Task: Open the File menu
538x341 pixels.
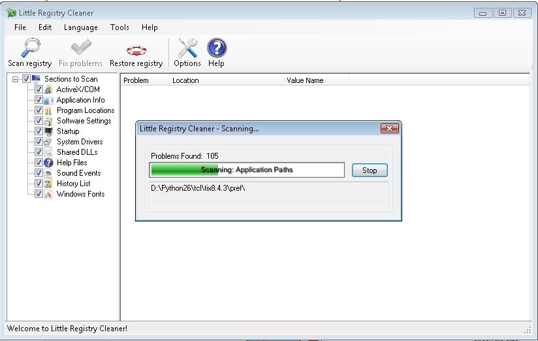Action: pyautogui.click(x=20, y=27)
